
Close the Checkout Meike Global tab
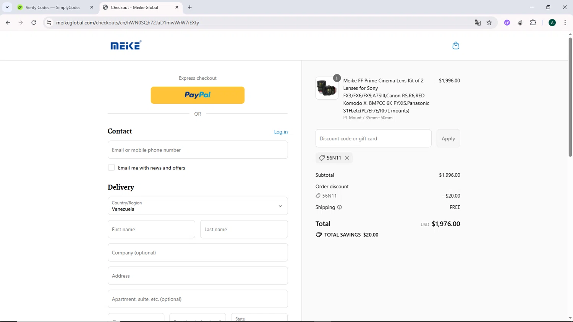coord(177,7)
